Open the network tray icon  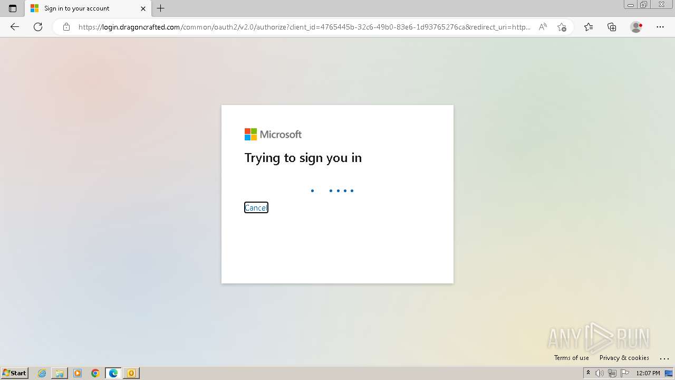612,373
